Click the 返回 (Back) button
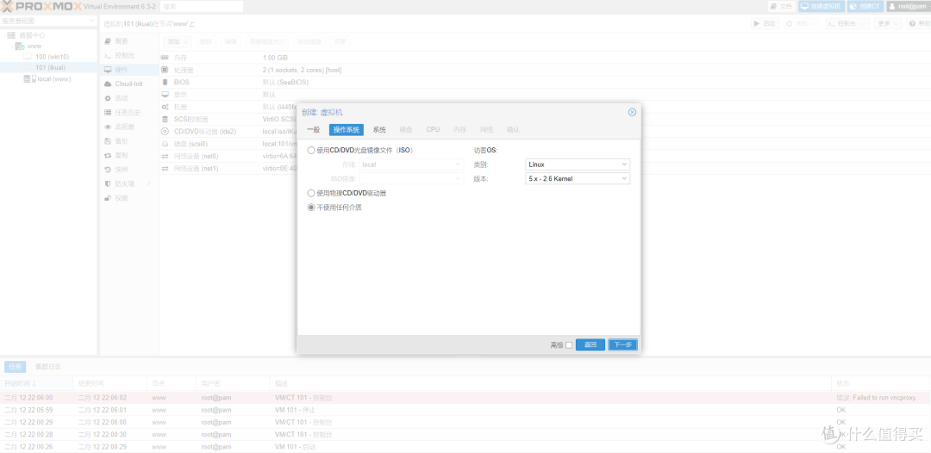 click(590, 344)
